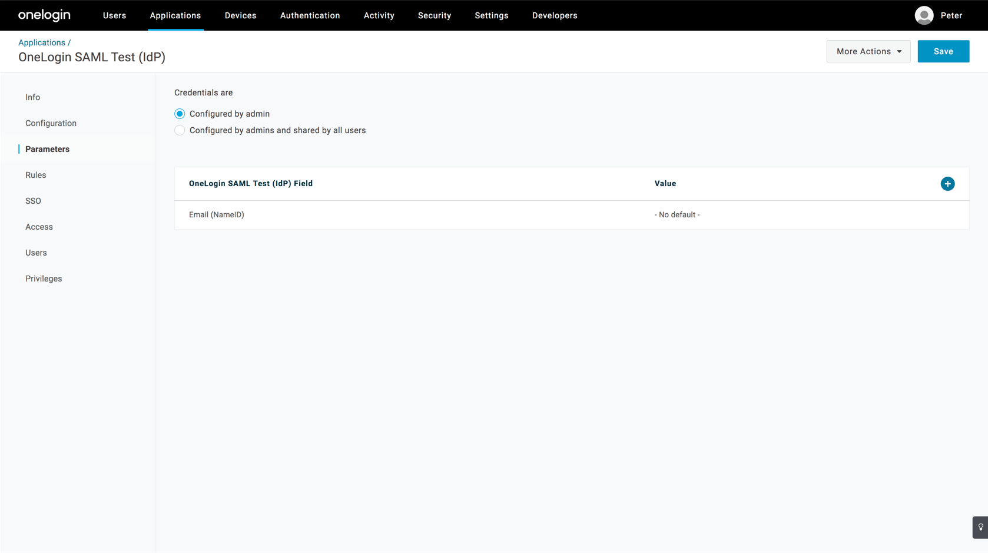
Task: Switch to the Privileges tab
Action: 44,279
